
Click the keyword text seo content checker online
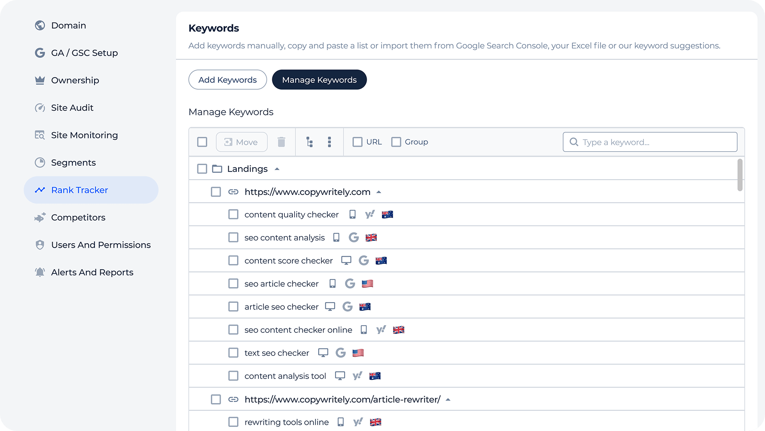point(298,330)
